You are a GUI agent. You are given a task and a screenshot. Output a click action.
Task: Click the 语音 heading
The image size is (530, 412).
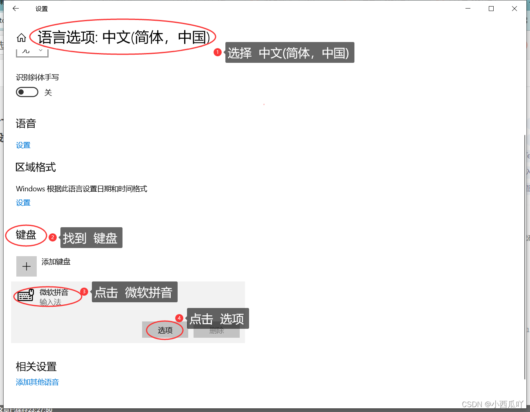tap(26, 124)
